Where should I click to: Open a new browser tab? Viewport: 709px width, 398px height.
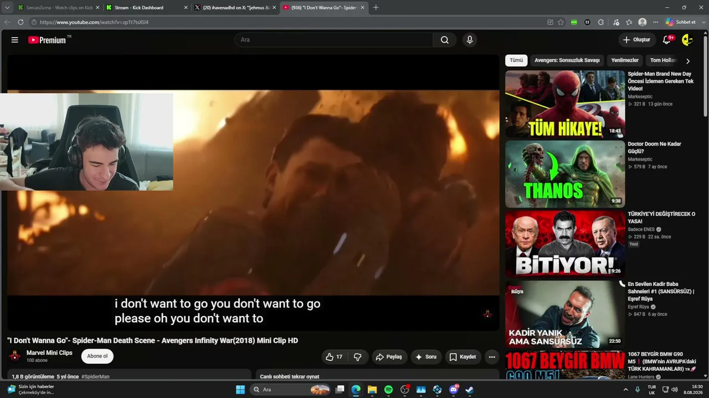[x=376, y=8]
